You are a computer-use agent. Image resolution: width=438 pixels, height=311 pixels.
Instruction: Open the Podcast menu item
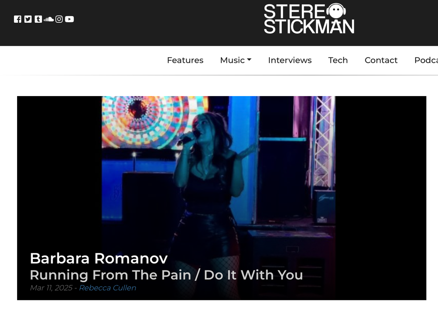point(426,60)
